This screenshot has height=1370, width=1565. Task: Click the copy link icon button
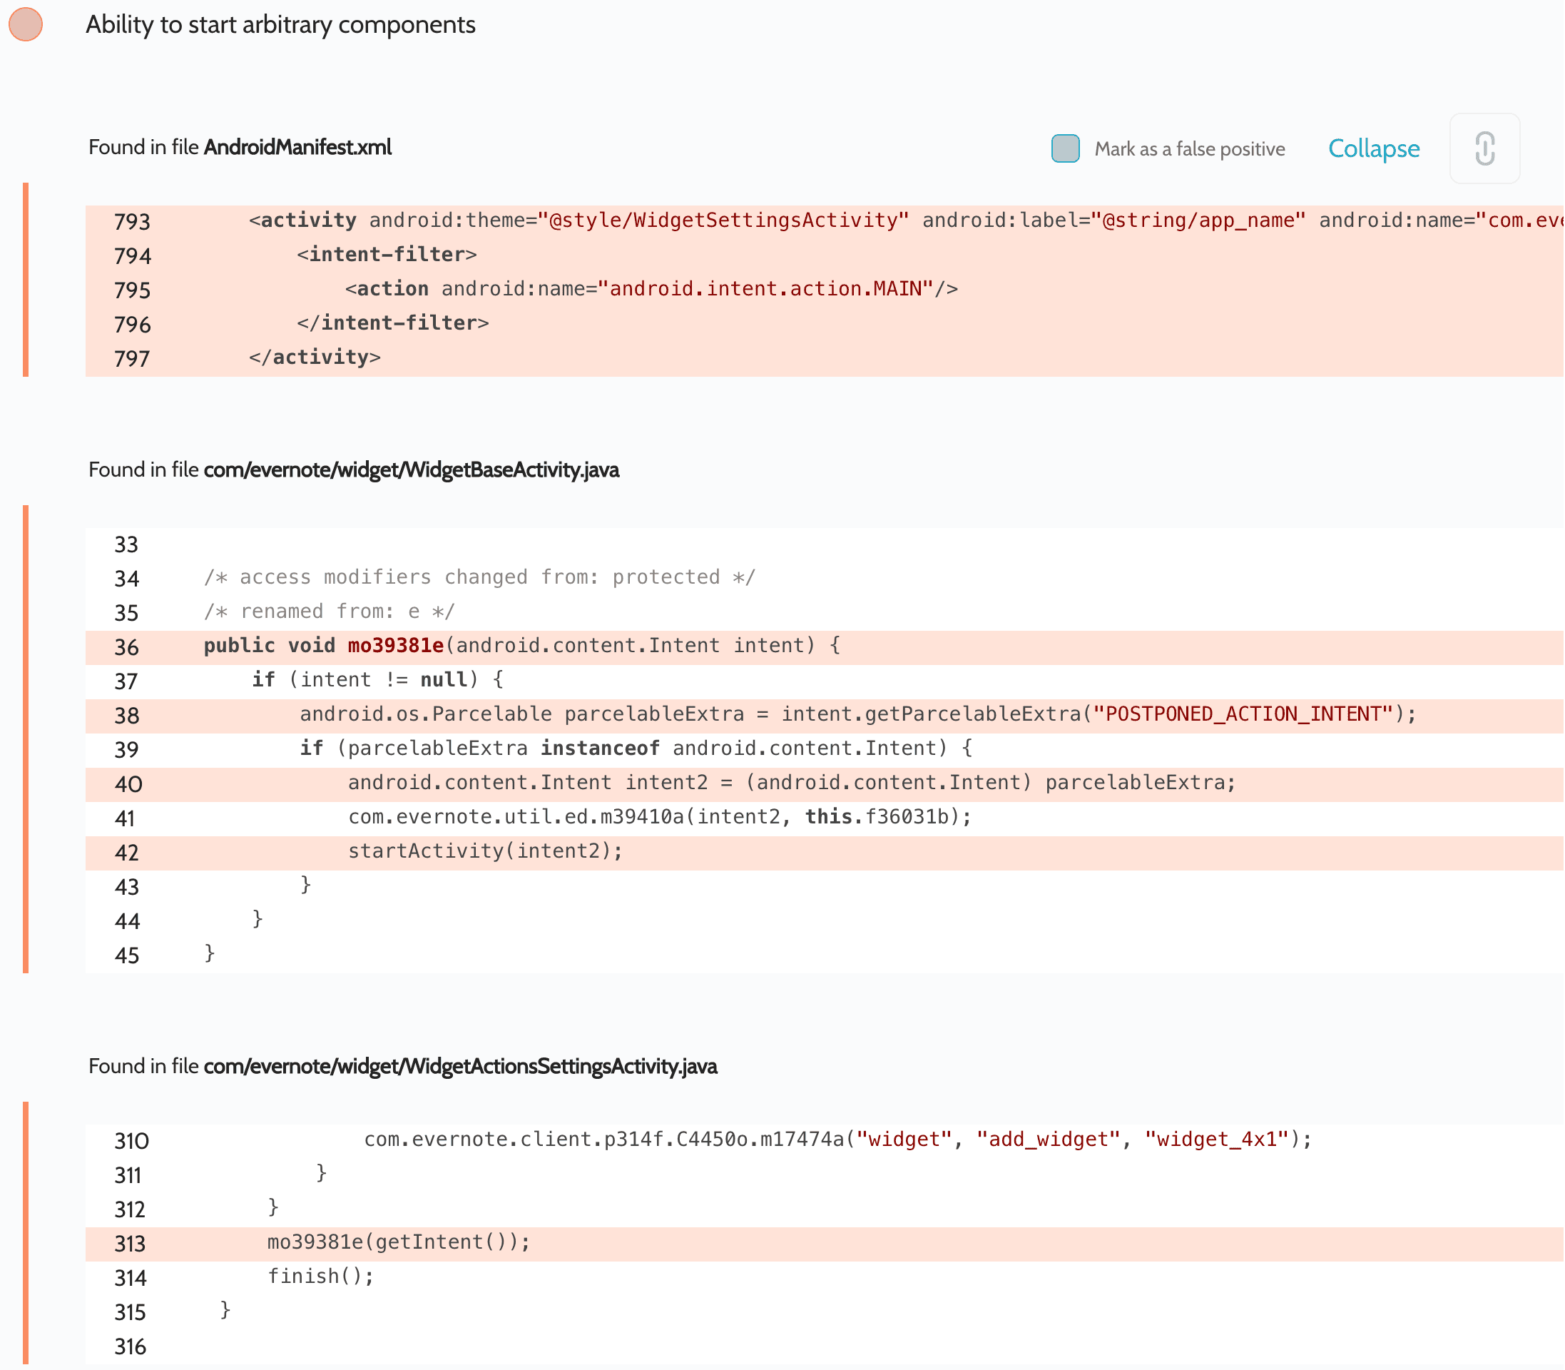1484,148
